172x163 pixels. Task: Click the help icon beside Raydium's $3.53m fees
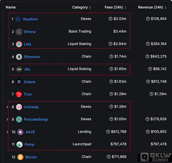110,19
